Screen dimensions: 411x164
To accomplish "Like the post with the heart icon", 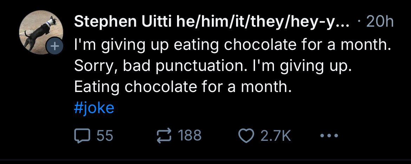I will point(246,136).
